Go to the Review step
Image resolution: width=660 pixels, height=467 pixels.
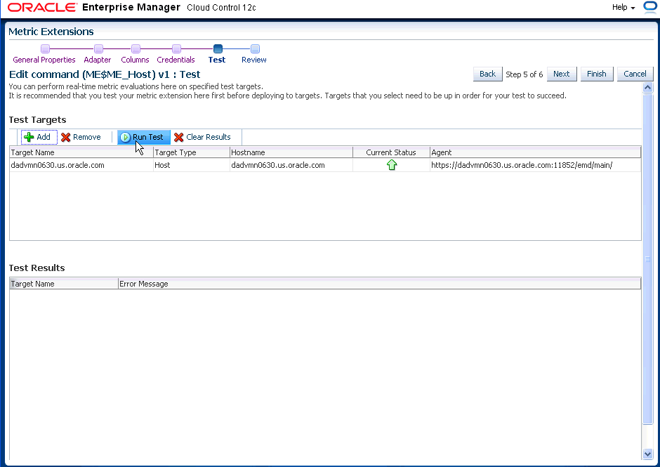pyautogui.click(x=253, y=60)
